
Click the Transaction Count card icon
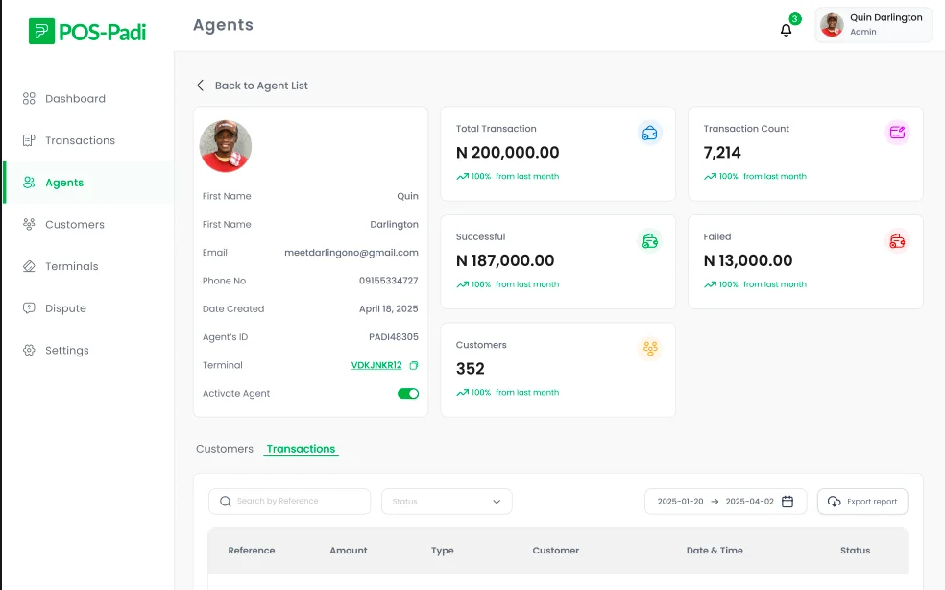coord(897,134)
